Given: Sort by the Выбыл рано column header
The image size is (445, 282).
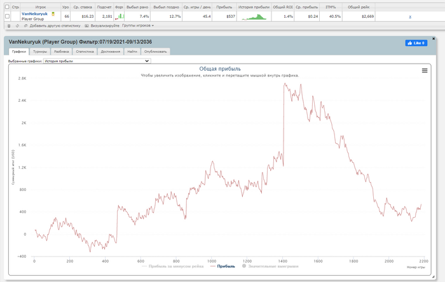Looking at the screenshot, I should coord(137,7).
